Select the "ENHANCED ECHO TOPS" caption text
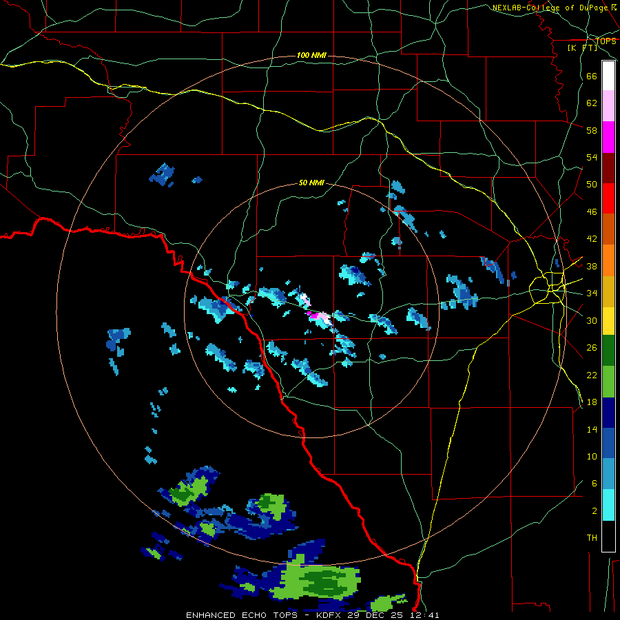 click(x=241, y=615)
